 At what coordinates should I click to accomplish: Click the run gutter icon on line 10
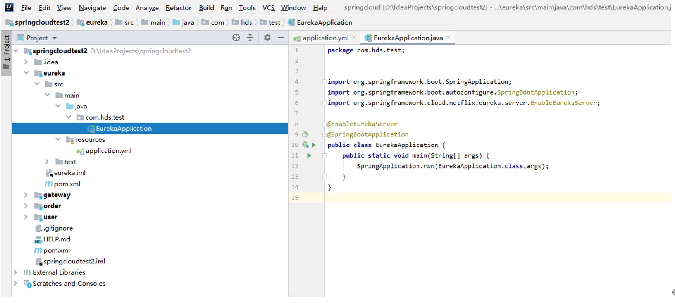click(x=314, y=145)
